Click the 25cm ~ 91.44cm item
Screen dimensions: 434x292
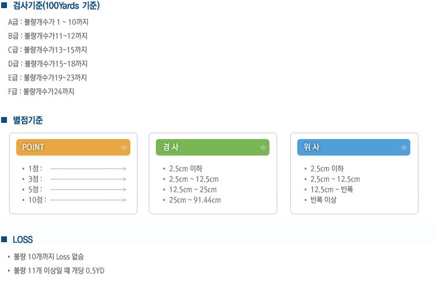pyautogui.click(x=195, y=200)
